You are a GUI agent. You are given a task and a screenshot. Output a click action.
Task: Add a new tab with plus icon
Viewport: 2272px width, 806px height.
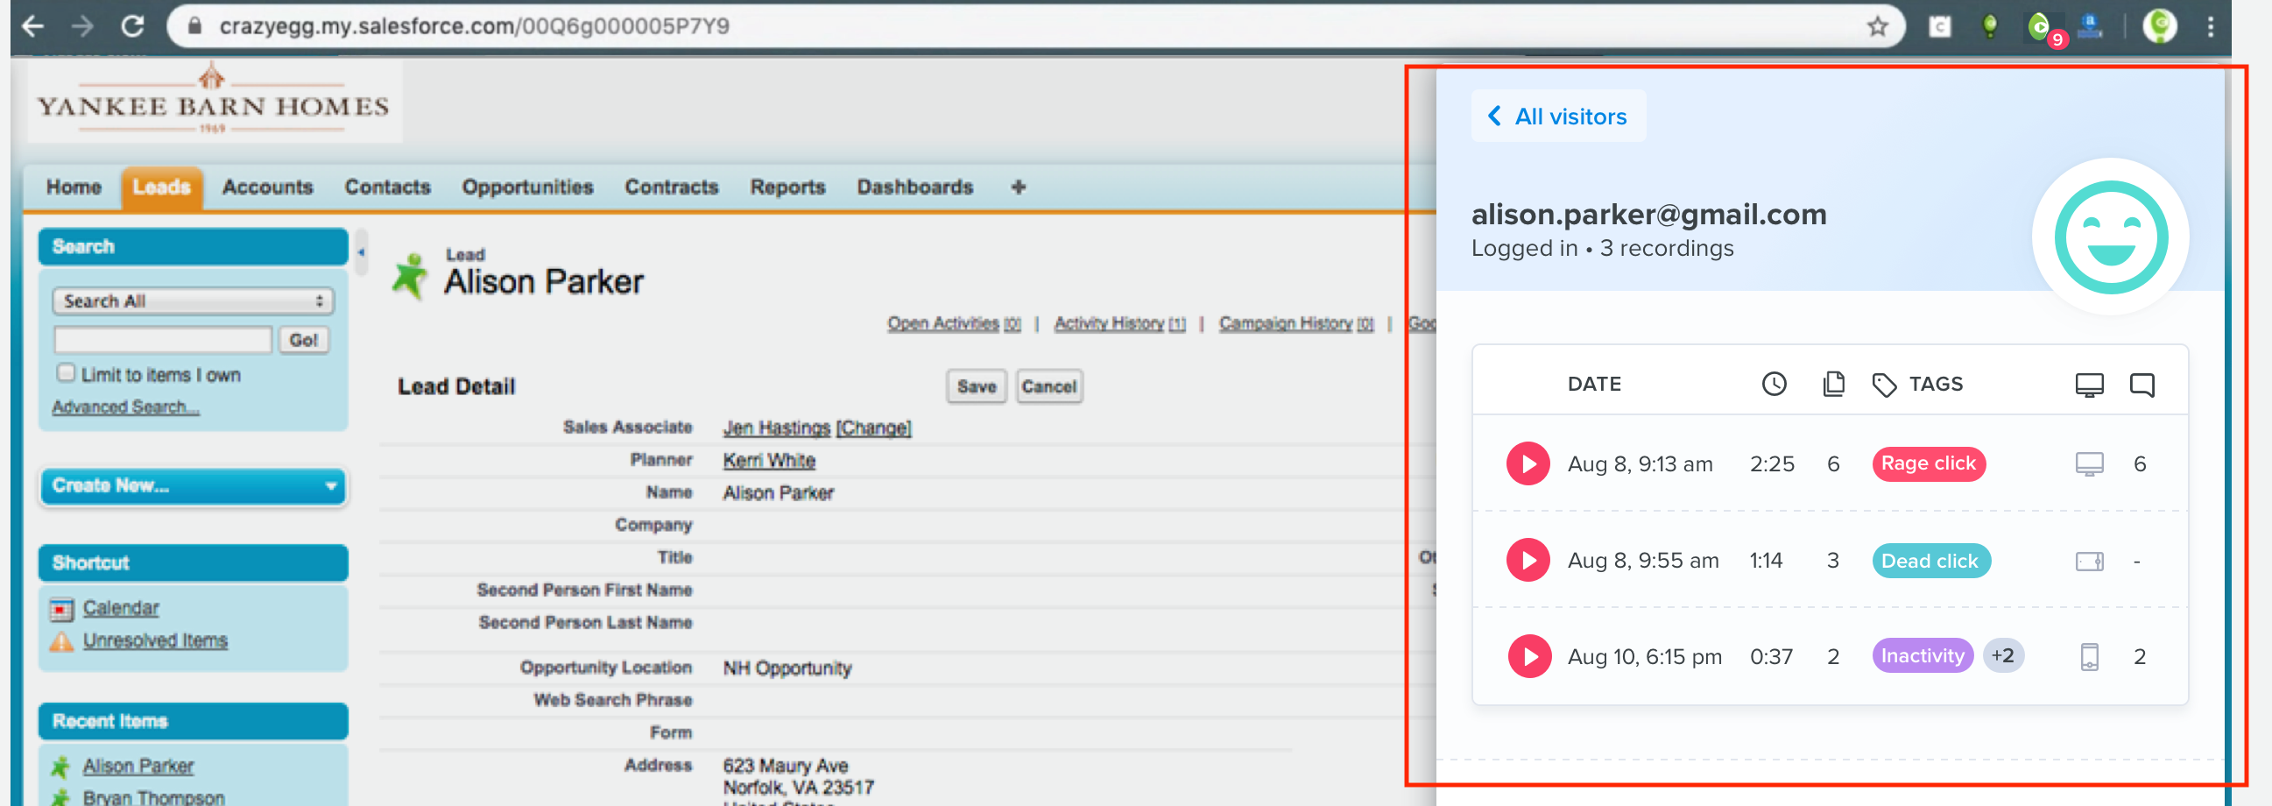click(x=1018, y=187)
